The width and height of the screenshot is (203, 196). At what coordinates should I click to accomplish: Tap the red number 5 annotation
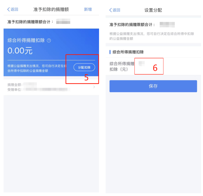pos(86,77)
